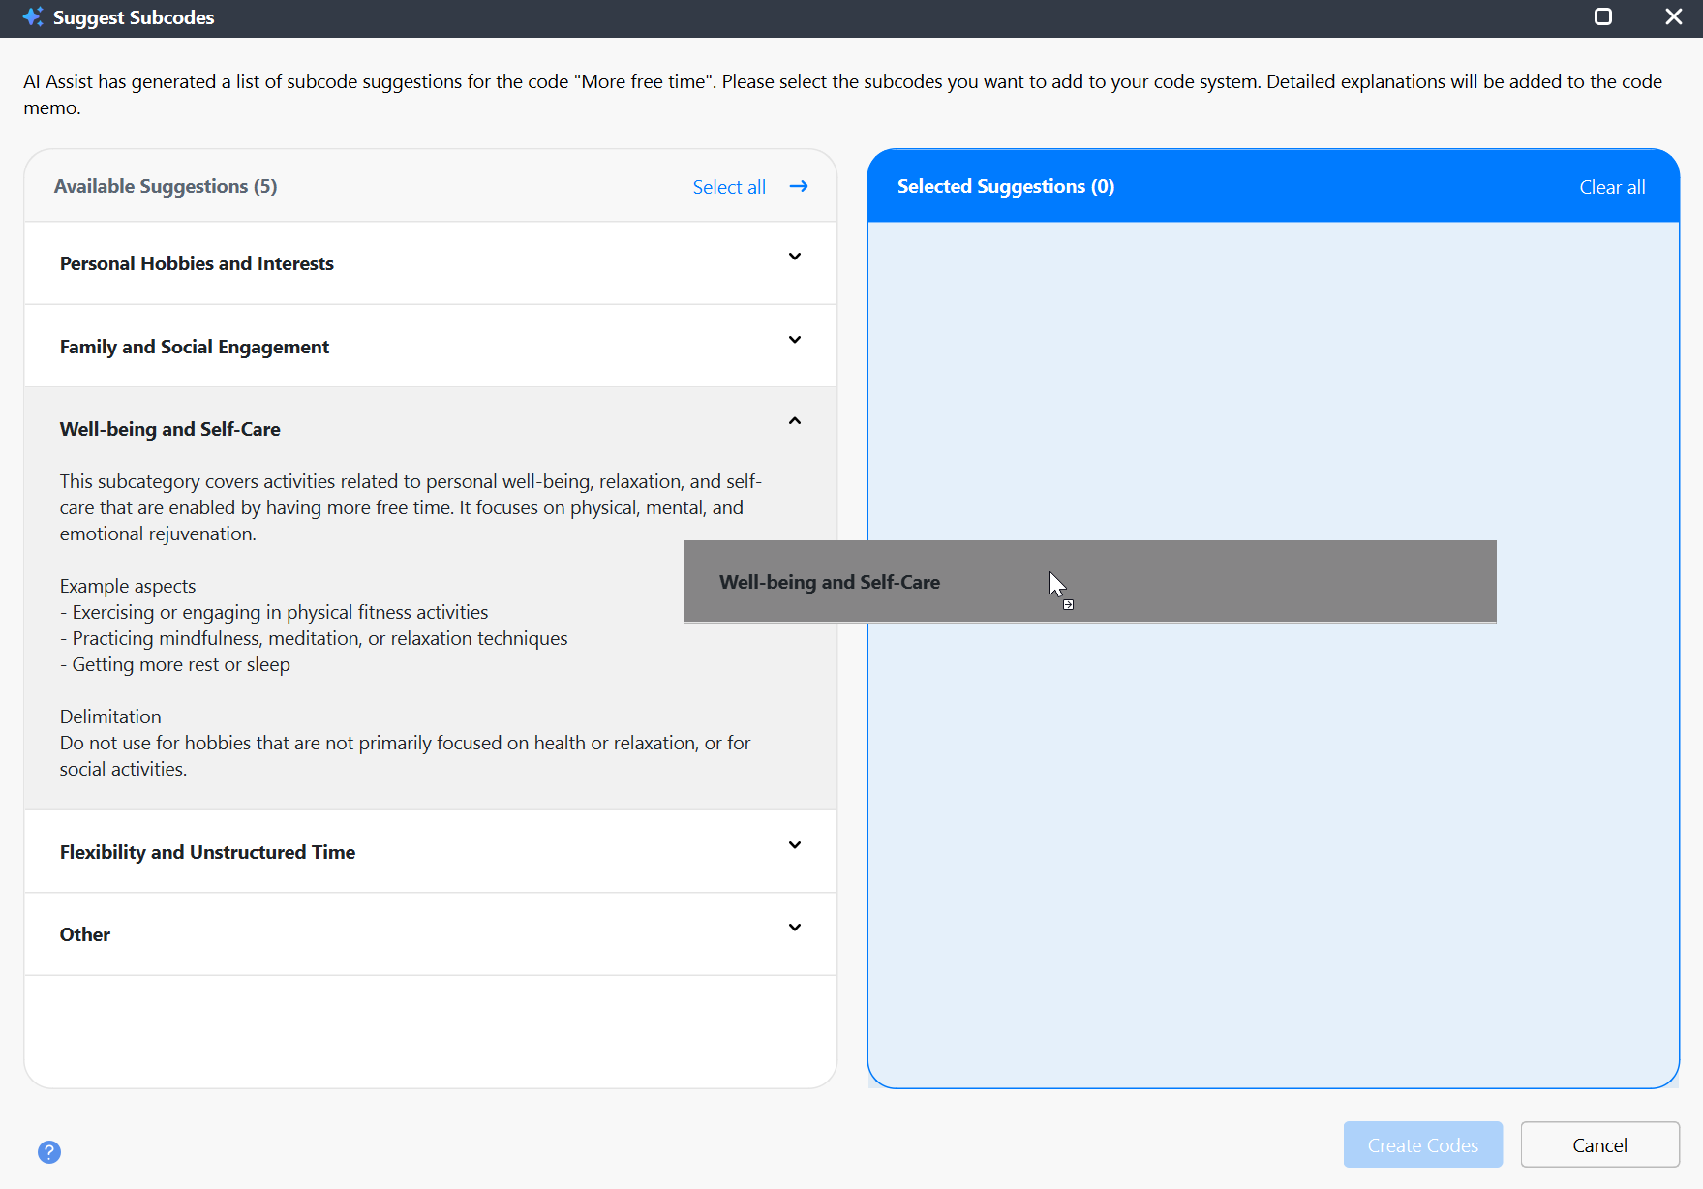Click the AI Assist sparkle icon
1703x1189 pixels.
pyautogui.click(x=33, y=16)
